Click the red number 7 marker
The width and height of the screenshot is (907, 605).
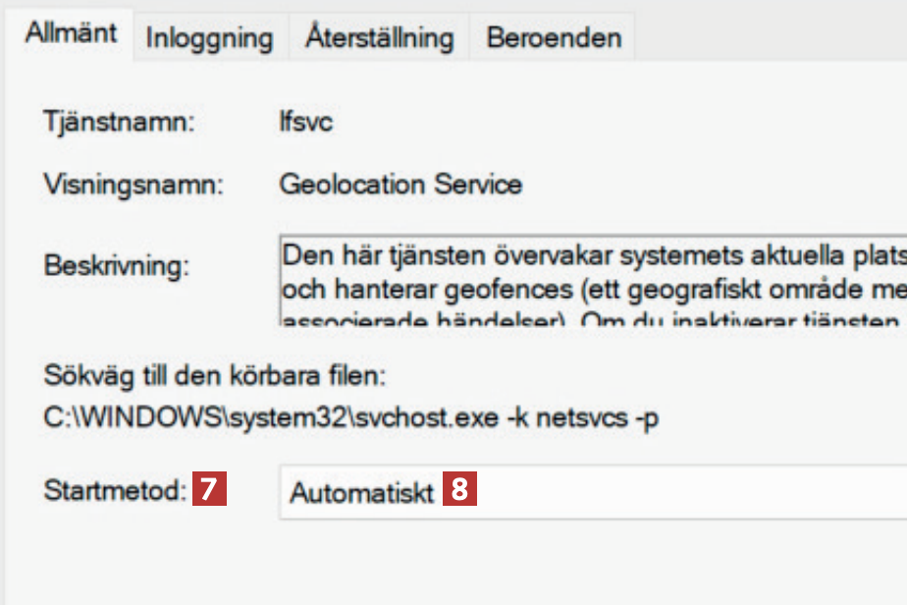click(210, 490)
